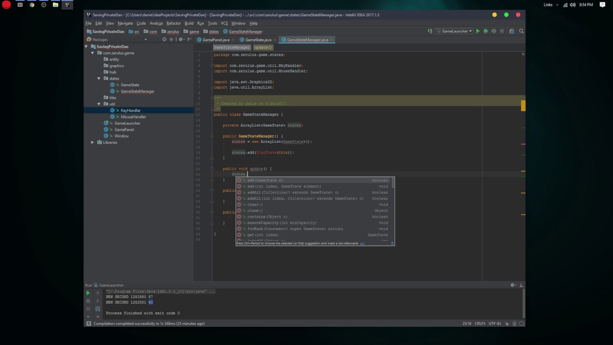Click GameStateManager breadcrumb in editor

[x=232, y=47]
